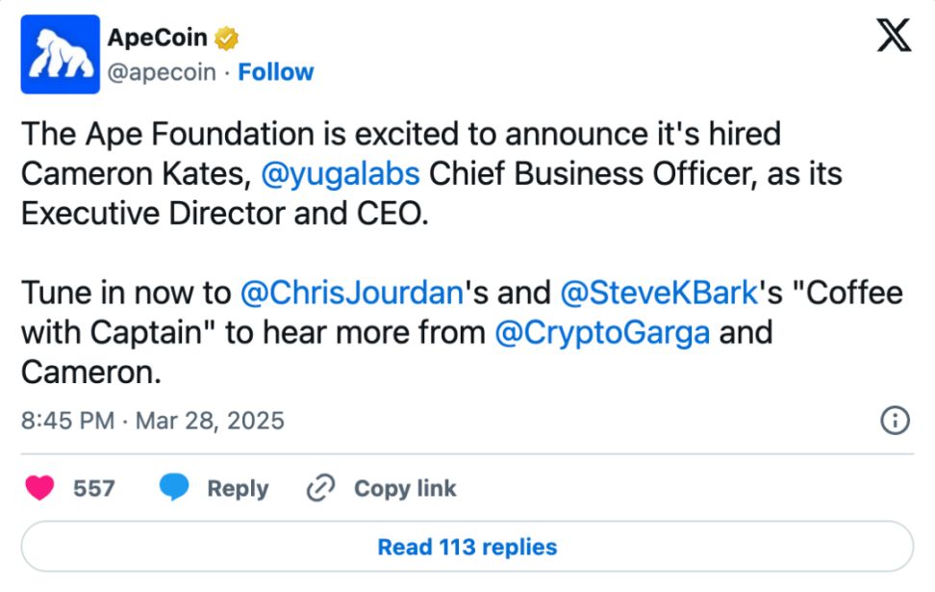The image size is (935, 592).
Task: Click the 8:45 PM Mar 28 timestamp
Action: coord(152,421)
